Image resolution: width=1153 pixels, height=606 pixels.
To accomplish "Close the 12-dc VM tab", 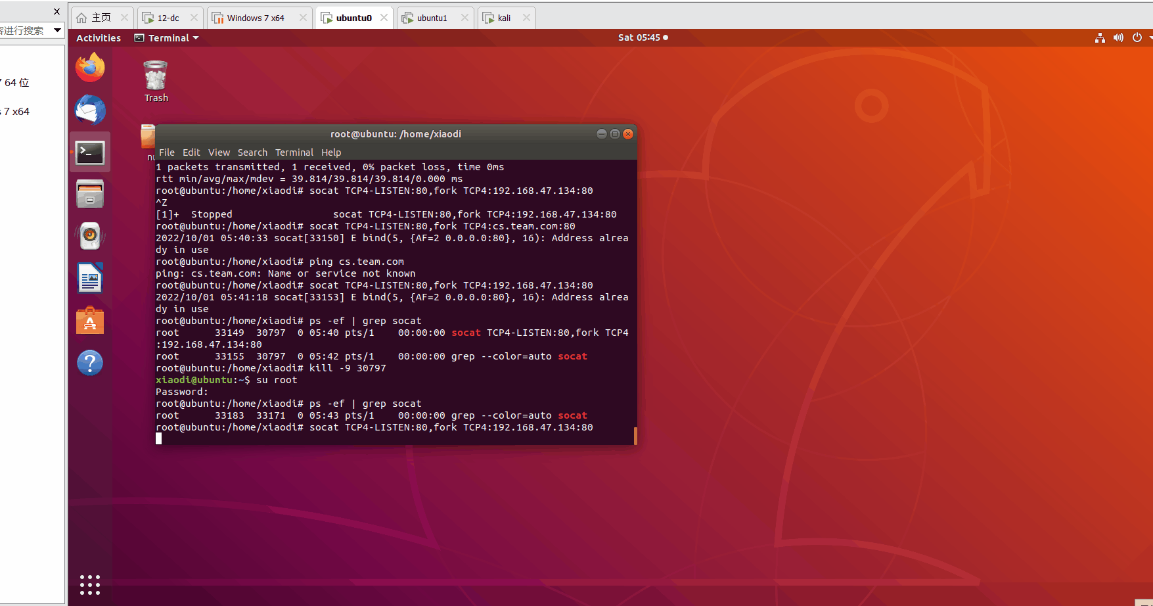I will tap(194, 18).
